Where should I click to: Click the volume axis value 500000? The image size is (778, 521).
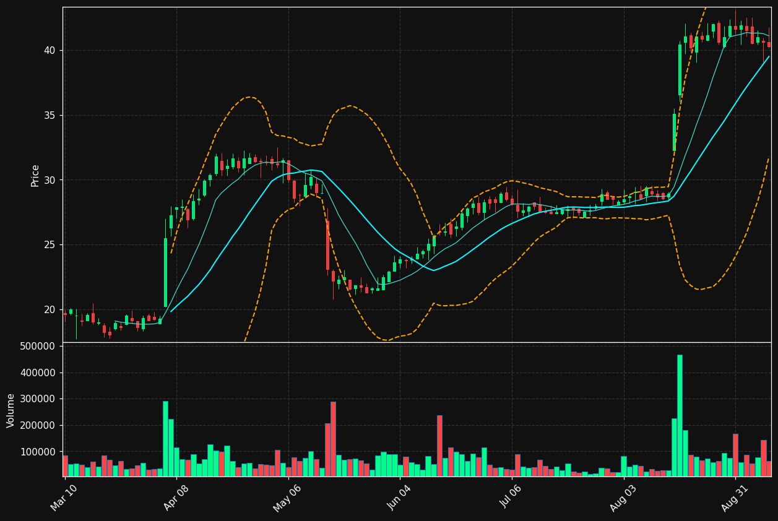click(38, 347)
